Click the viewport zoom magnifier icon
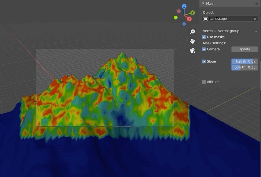The image size is (261, 177). 193,32
